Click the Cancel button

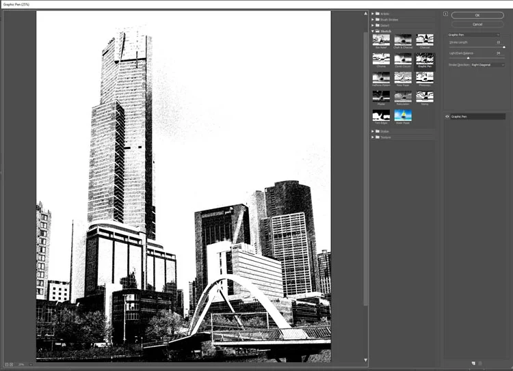coord(477,24)
